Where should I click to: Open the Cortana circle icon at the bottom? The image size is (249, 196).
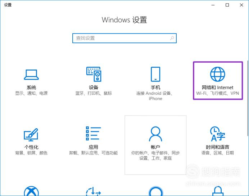point(155,191)
